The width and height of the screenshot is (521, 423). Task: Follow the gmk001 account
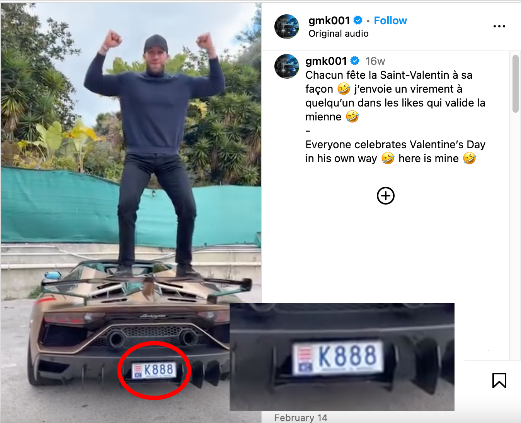click(x=390, y=20)
